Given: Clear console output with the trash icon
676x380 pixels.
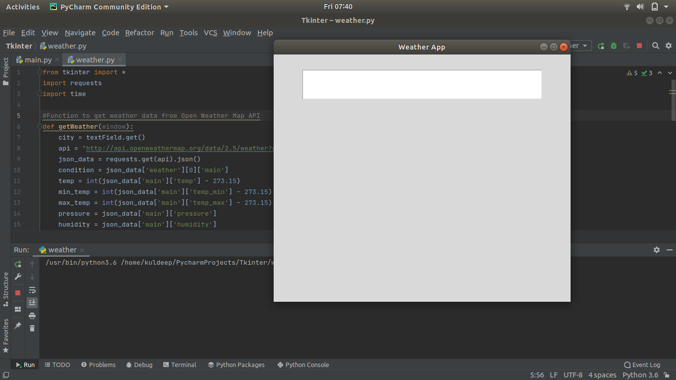Looking at the screenshot, I should pos(32,328).
